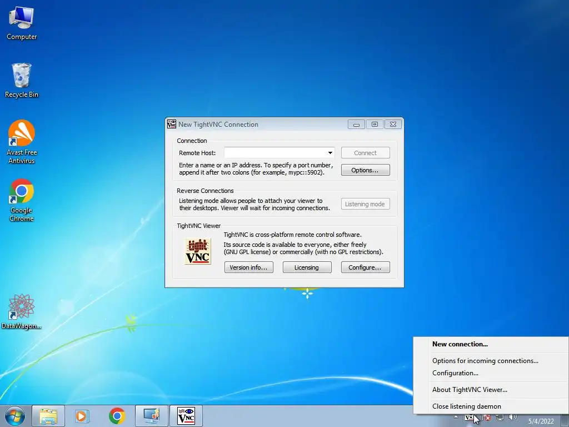Open the Windows Start menu orb
The height and width of the screenshot is (427, 569).
point(15,416)
